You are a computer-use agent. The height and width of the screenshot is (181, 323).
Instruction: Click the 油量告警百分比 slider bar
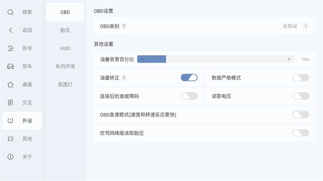point(216,59)
